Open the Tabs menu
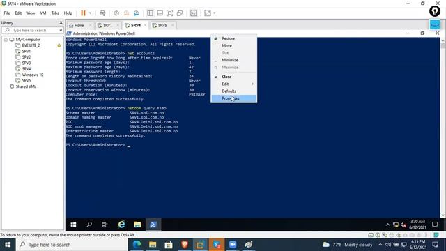Image resolution: width=446 pixels, height=251 pixels. click(55, 13)
